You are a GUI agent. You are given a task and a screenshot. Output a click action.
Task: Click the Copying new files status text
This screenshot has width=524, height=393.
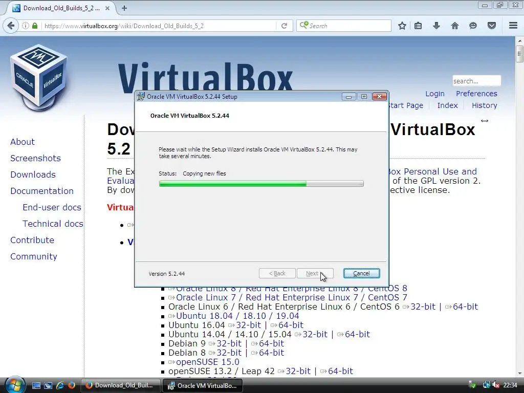[x=204, y=173]
